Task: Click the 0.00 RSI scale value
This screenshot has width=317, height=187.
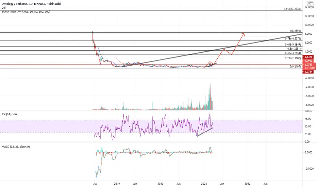Action: click(307, 142)
